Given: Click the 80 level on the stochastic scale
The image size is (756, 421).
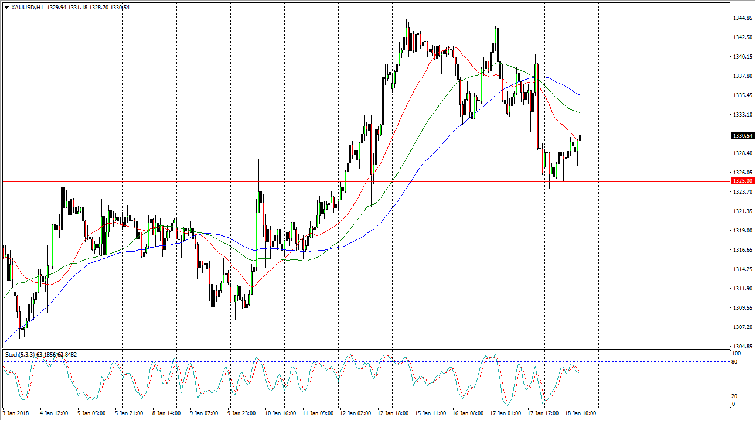Looking at the screenshot, I should (x=736, y=362).
